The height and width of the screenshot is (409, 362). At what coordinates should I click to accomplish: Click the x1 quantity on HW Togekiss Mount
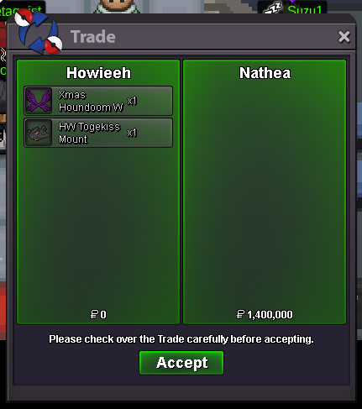[132, 133]
